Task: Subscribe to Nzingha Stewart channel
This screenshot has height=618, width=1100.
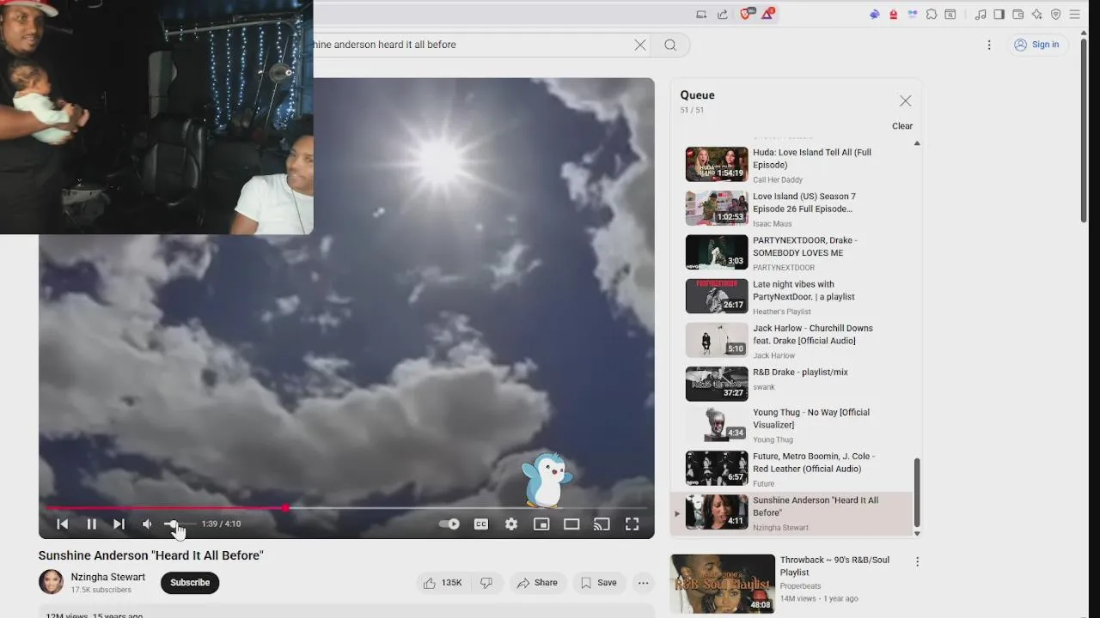Action: click(190, 583)
